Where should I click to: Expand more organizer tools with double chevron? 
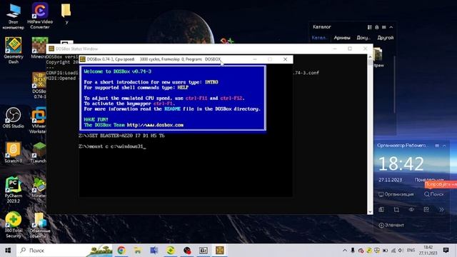[441, 209]
